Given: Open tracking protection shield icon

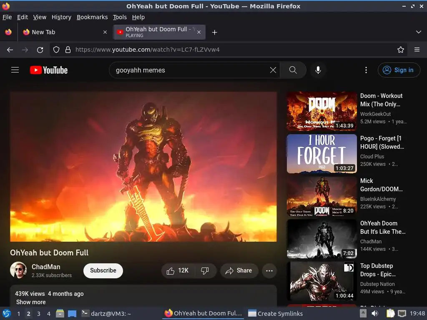Looking at the screenshot, I should pos(56,50).
